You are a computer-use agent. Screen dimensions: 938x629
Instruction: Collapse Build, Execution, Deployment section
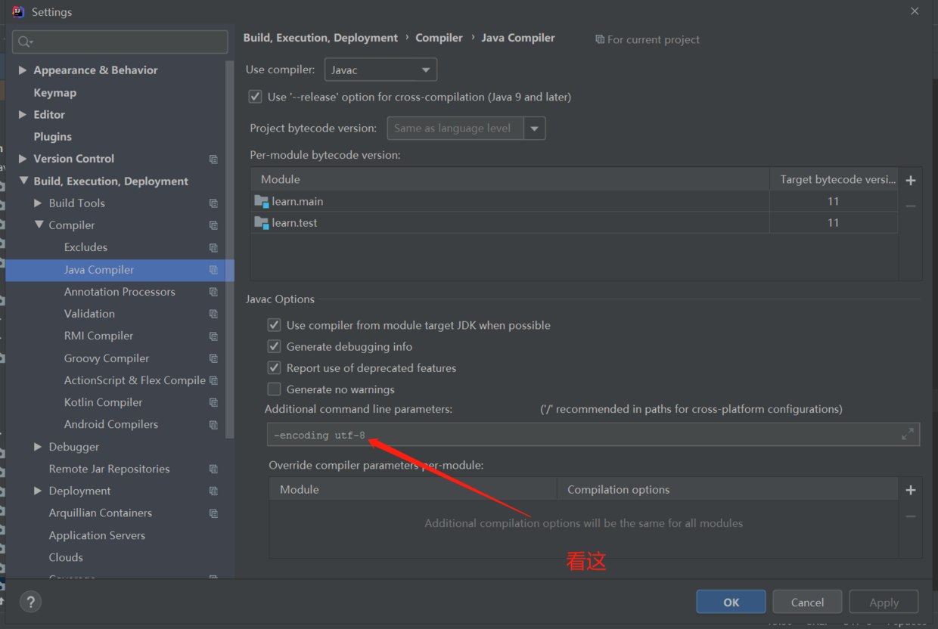pyautogui.click(x=23, y=181)
